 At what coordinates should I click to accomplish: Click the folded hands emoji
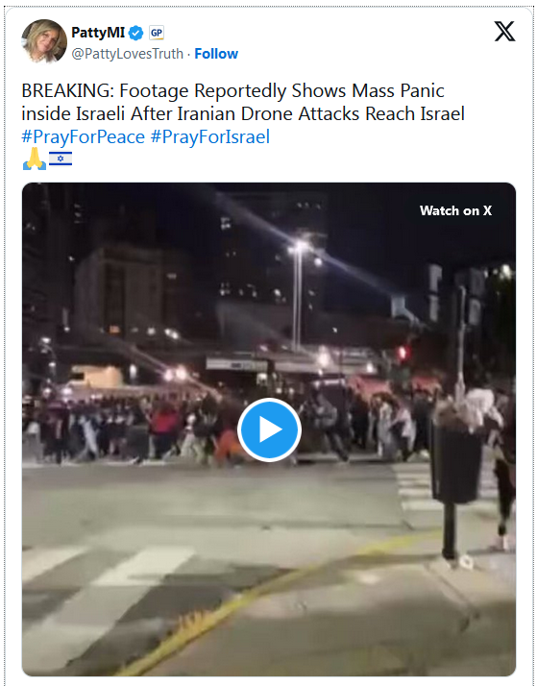(x=35, y=159)
